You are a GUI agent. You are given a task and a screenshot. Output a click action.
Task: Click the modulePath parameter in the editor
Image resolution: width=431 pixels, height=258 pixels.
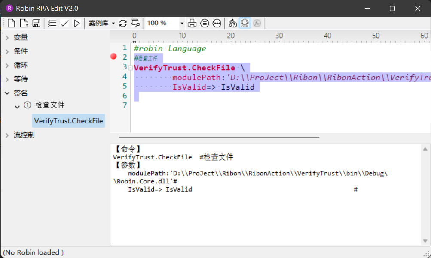coord(198,78)
